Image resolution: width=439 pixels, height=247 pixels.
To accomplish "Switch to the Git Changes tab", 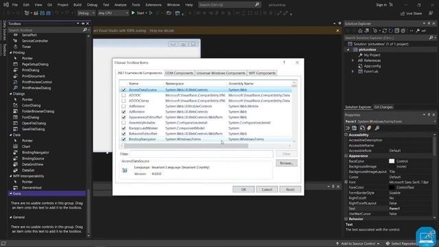I will tap(383, 107).
